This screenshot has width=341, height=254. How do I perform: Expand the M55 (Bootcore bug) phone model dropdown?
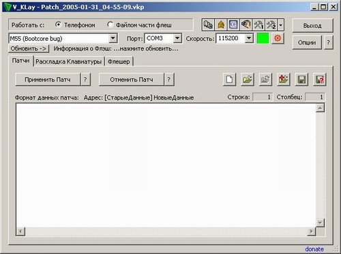point(113,38)
